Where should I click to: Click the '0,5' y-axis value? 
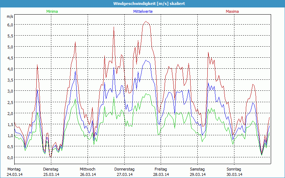tap(10, 147)
